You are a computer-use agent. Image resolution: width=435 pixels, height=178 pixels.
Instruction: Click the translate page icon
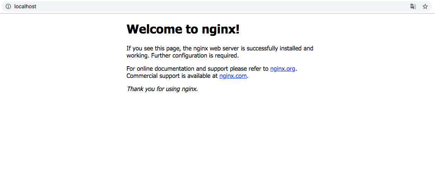[413, 6]
